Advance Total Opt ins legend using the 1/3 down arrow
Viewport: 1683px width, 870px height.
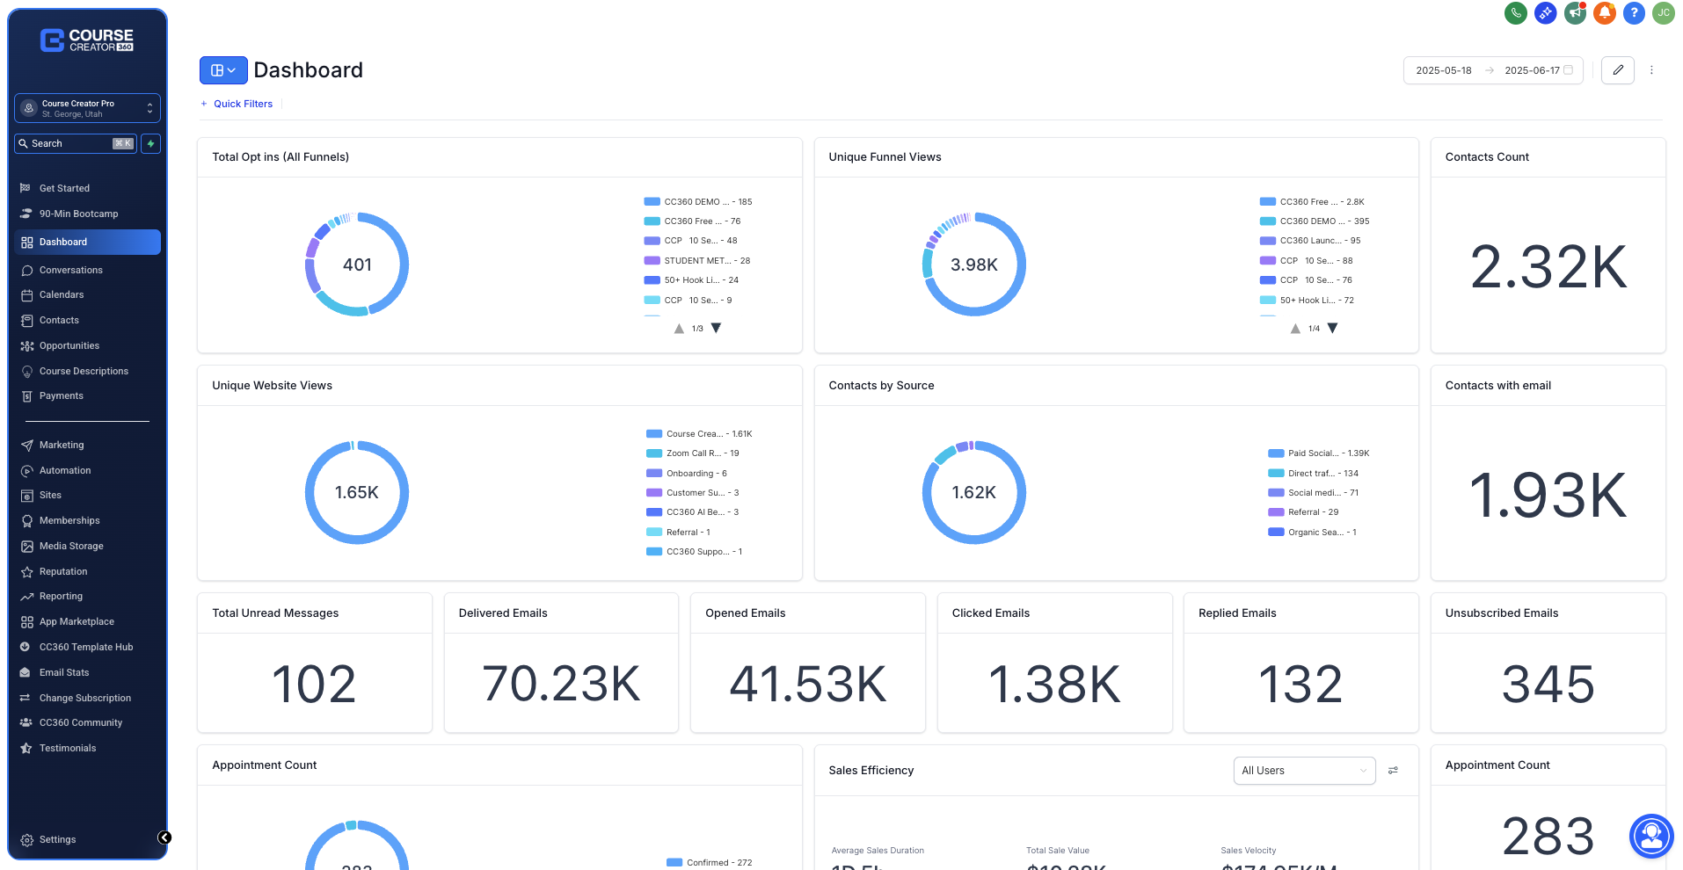[717, 328]
